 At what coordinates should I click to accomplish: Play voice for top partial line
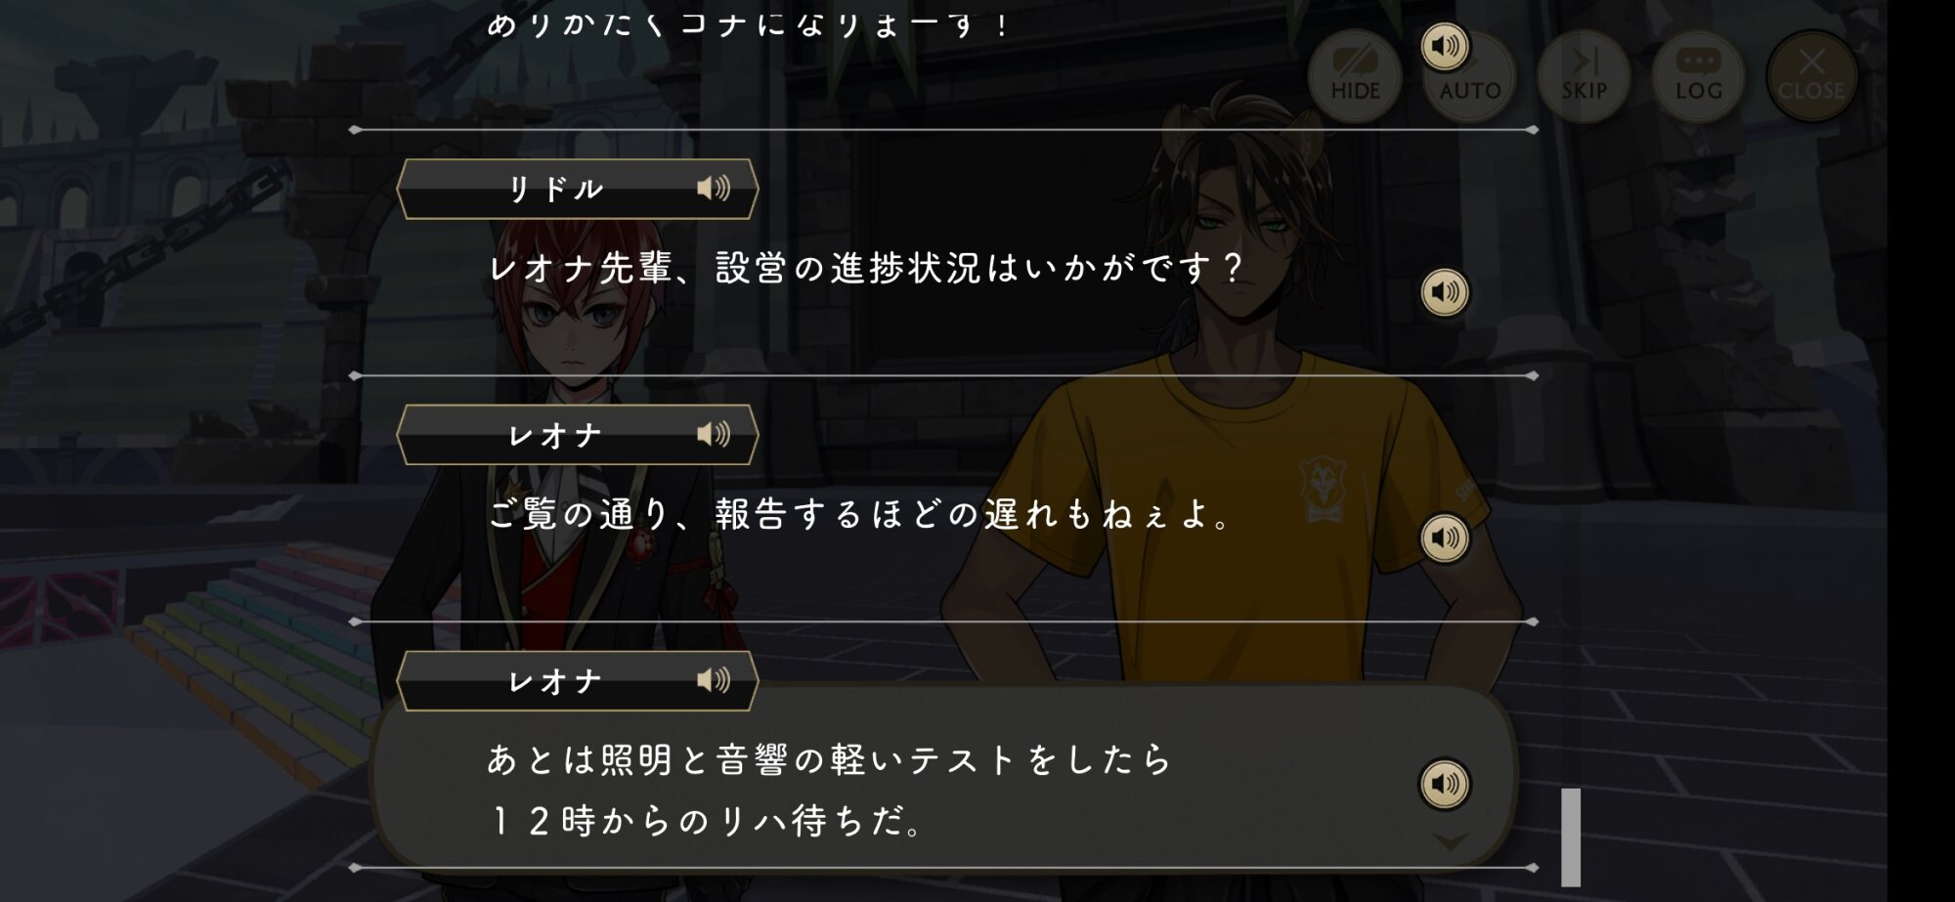coord(1445,46)
